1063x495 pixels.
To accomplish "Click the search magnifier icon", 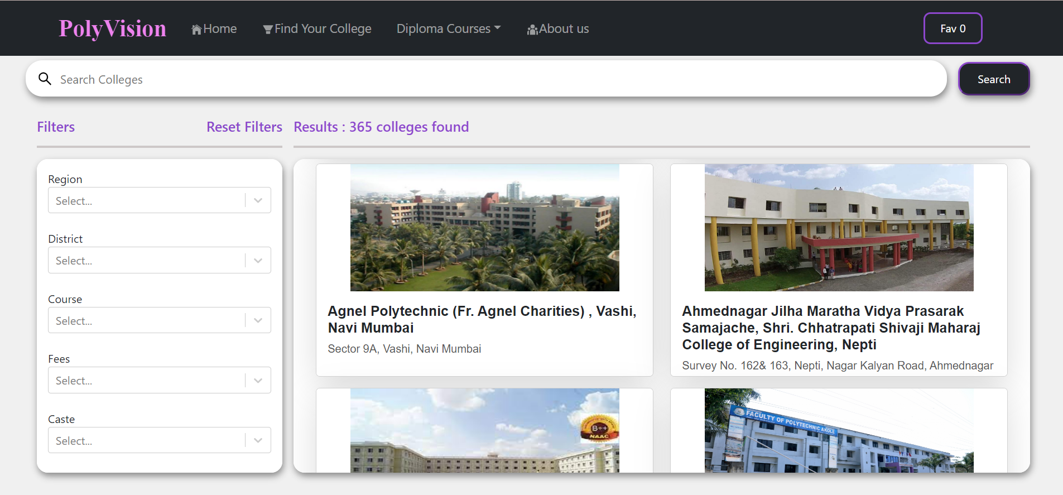I will click(x=45, y=79).
